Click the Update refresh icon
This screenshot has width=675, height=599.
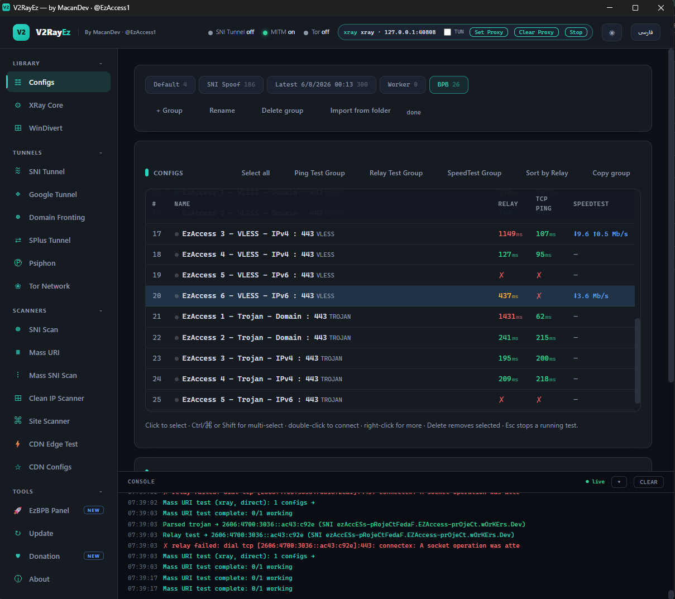tap(18, 533)
